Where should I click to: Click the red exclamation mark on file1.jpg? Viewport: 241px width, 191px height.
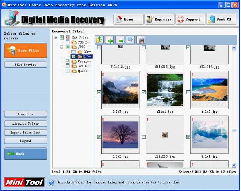coord(192,119)
